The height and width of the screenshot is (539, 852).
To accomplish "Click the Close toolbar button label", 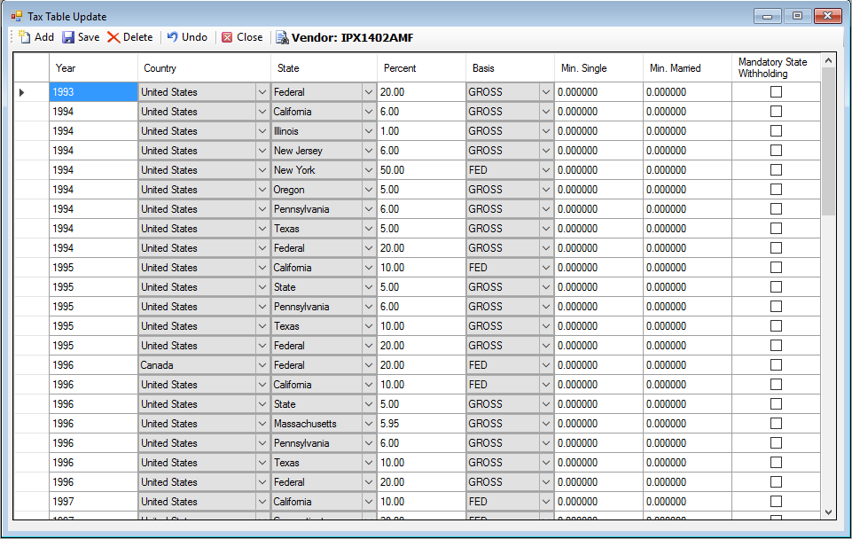I will 249,37.
